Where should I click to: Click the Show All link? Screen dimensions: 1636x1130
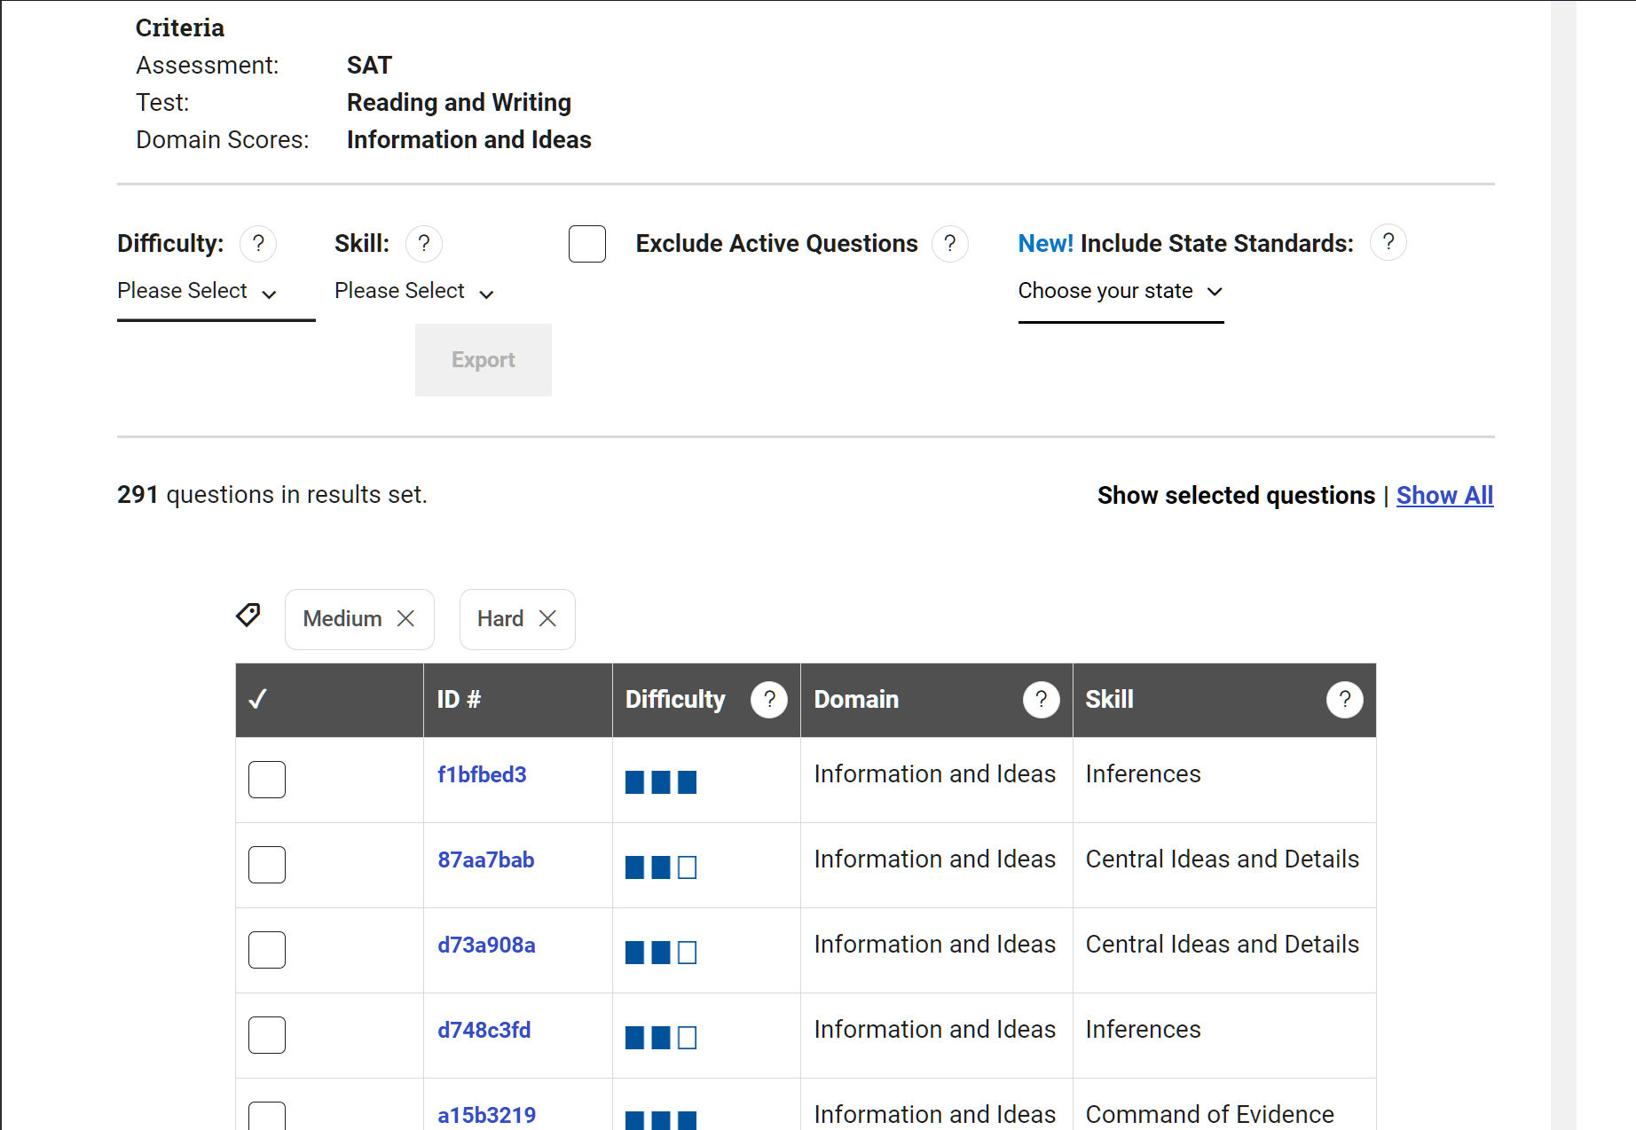(1444, 495)
